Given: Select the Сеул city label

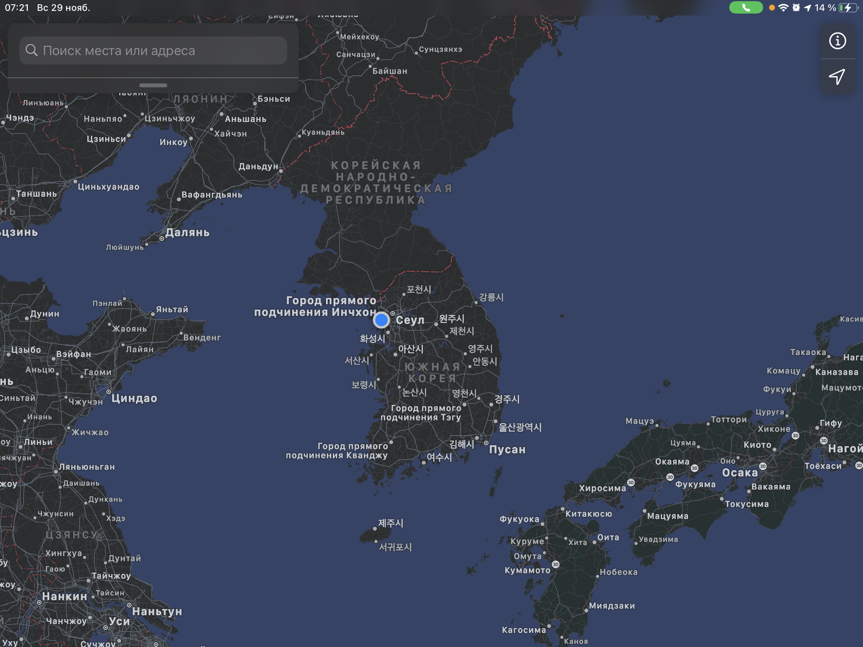Looking at the screenshot, I should coord(410,320).
